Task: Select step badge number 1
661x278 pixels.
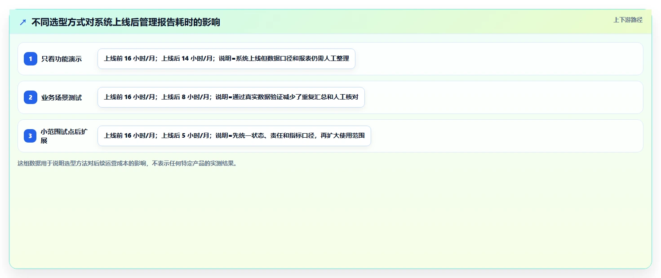Action: [31, 59]
